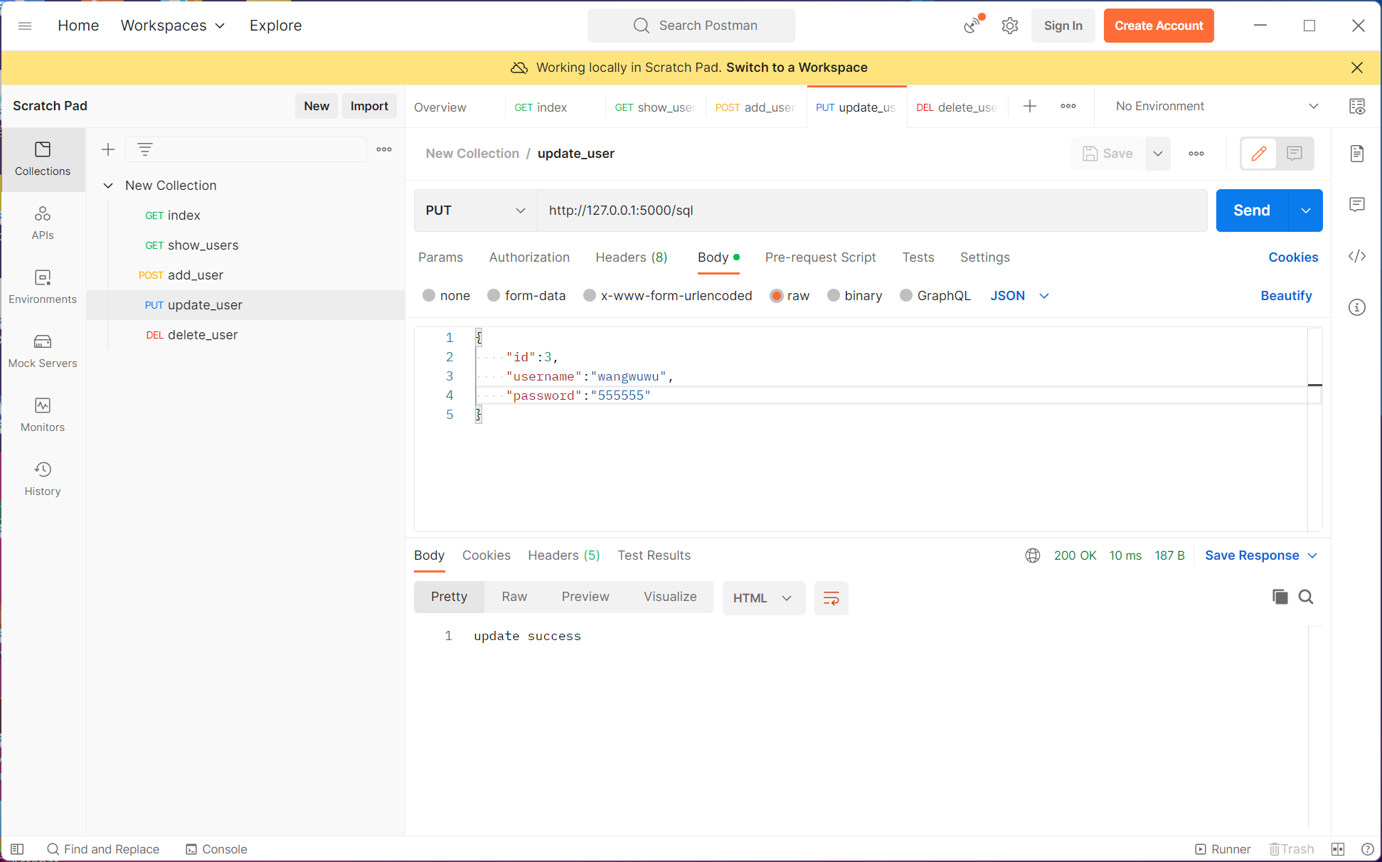
Task: Open the PUT method dropdown
Action: coord(475,211)
